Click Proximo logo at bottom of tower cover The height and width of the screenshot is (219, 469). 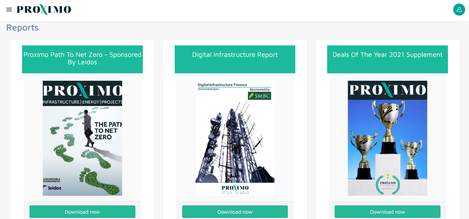coord(234,188)
